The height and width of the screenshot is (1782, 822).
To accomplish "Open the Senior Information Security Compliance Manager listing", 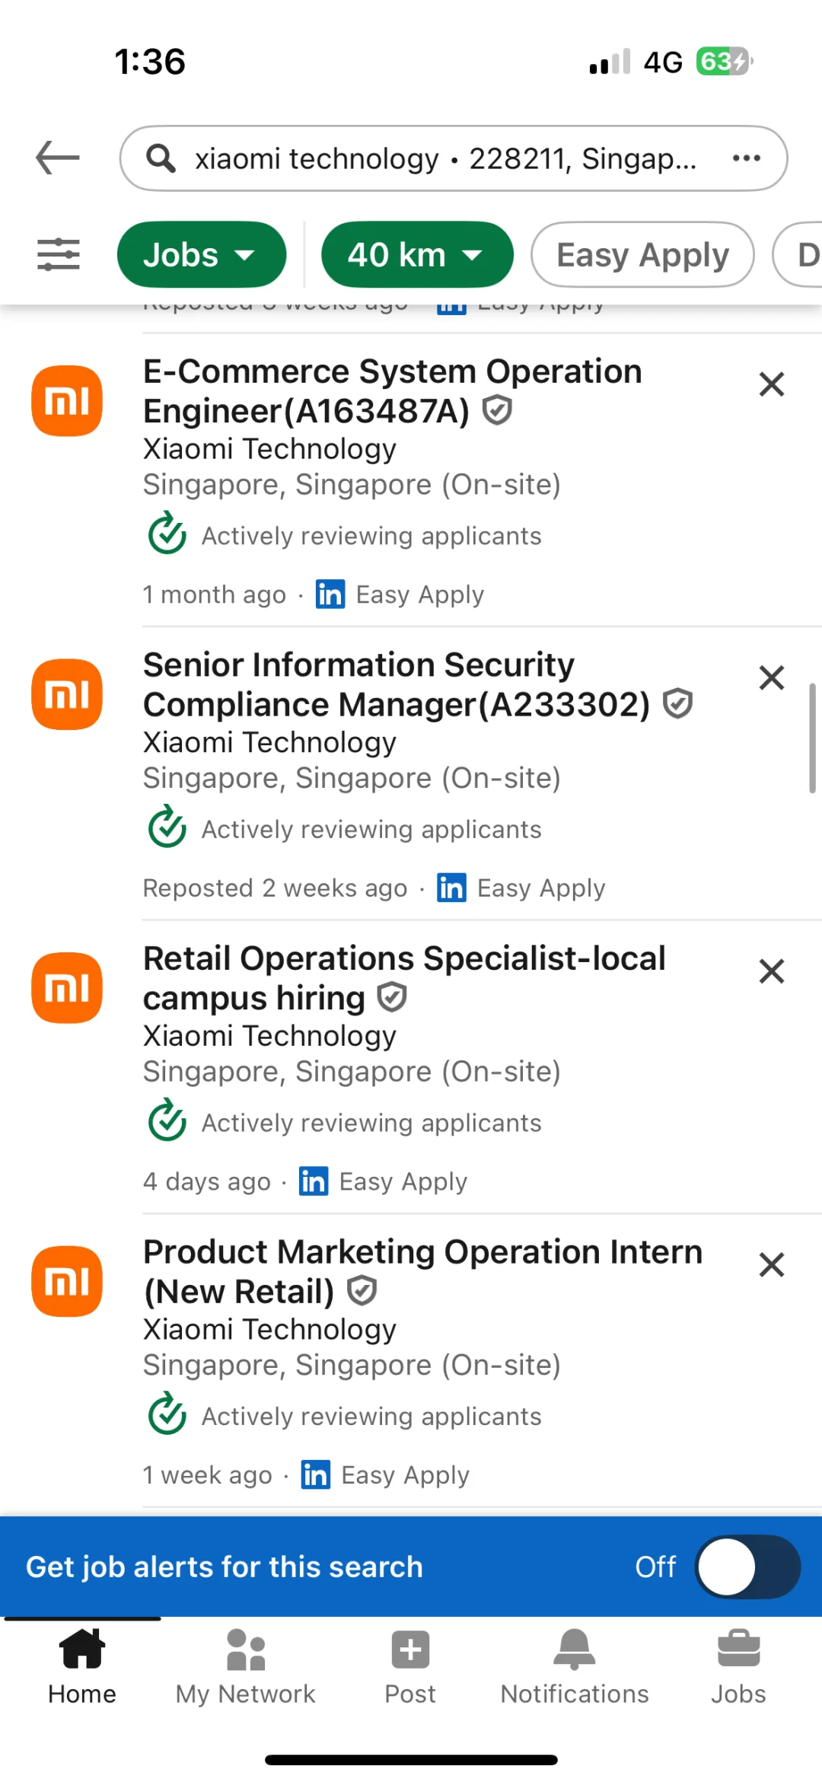I will [396, 684].
